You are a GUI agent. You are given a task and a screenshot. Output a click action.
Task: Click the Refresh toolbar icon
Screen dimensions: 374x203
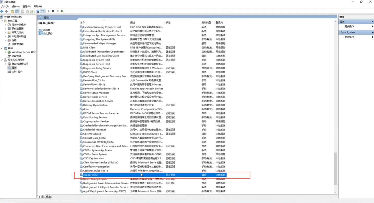[x=27, y=11]
